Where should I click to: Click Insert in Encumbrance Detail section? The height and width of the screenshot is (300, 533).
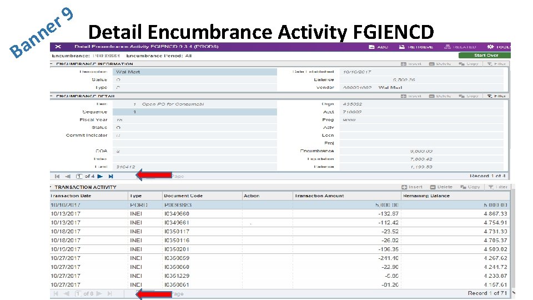[411, 96]
